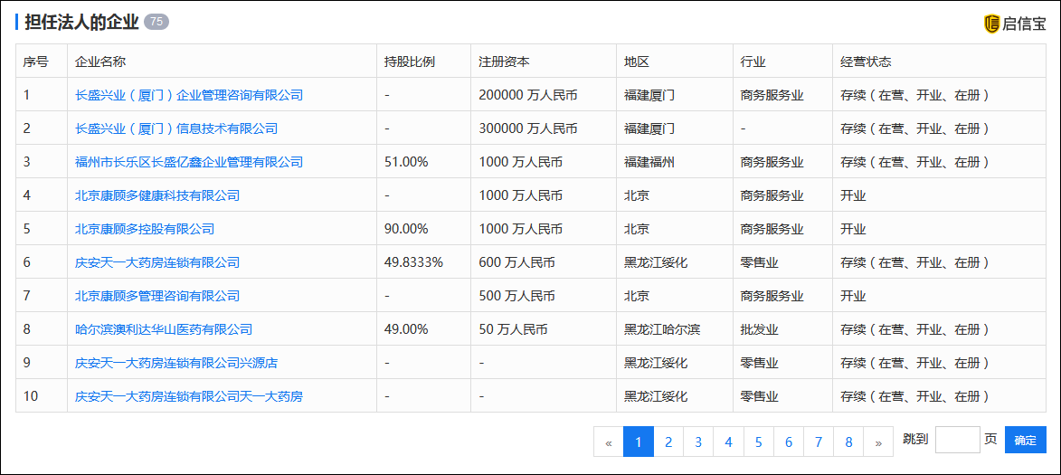This screenshot has height=475, width=1061.
Task: Select page 1 in pagination
Action: point(638,442)
